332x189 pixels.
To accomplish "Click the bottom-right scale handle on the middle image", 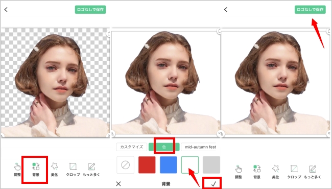I will coord(219,133).
